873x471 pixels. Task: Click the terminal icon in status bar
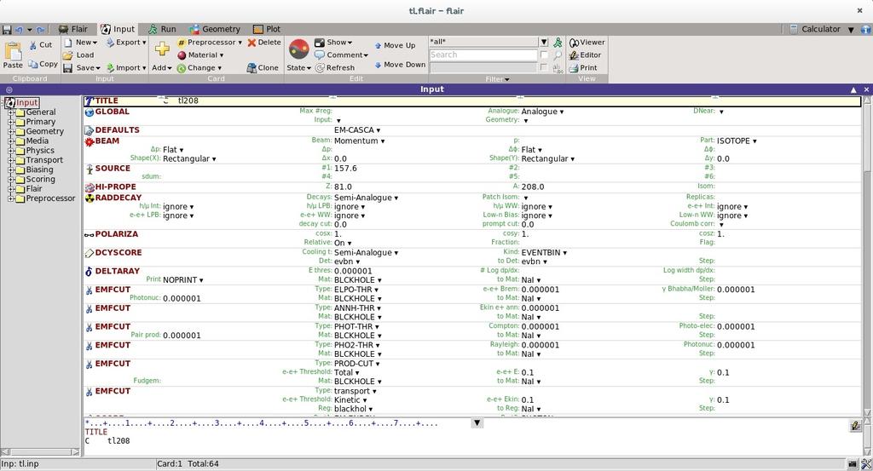[853, 464]
